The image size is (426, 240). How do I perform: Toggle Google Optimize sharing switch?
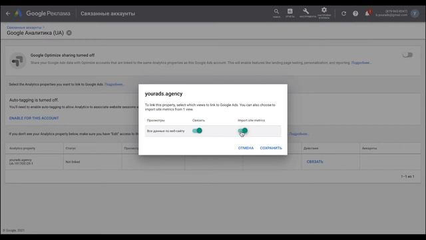(x=407, y=55)
